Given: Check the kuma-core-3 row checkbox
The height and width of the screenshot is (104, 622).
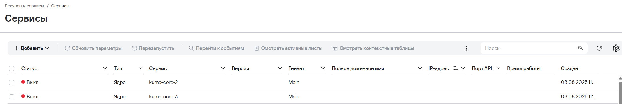Looking at the screenshot, I should coord(12,97).
